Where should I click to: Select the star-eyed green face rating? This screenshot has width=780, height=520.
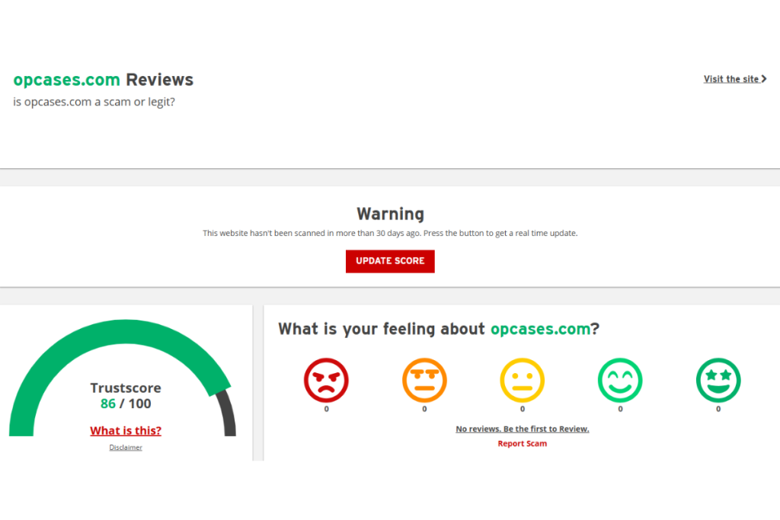(718, 381)
